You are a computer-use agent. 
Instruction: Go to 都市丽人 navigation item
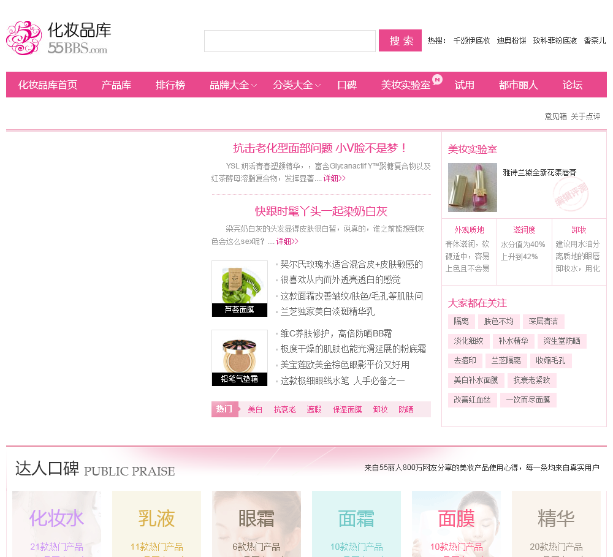click(519, 85)
